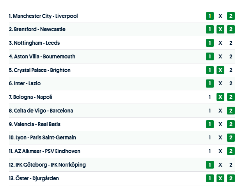This screenshot has height=190, width=245.
Task: Select draw X for Manchester City - Liverpool
Action: [220, 16]
